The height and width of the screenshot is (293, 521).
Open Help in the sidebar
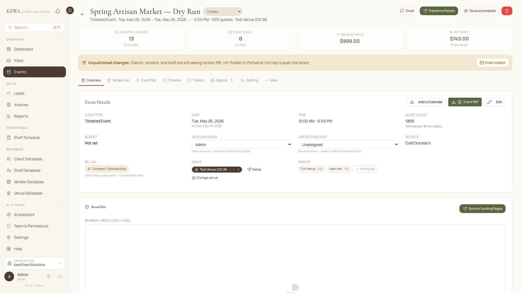34,249
